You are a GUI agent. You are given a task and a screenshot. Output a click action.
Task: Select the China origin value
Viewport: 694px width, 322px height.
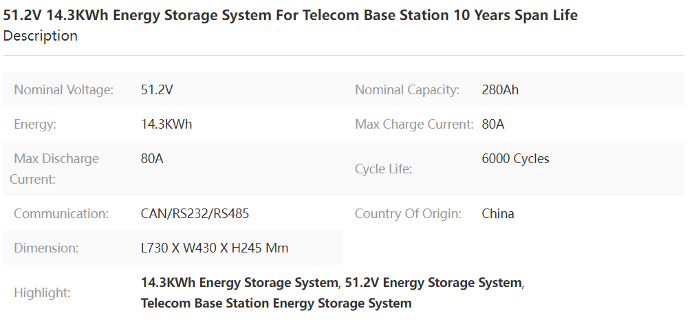pyautogui.click(x=498, y=213)
